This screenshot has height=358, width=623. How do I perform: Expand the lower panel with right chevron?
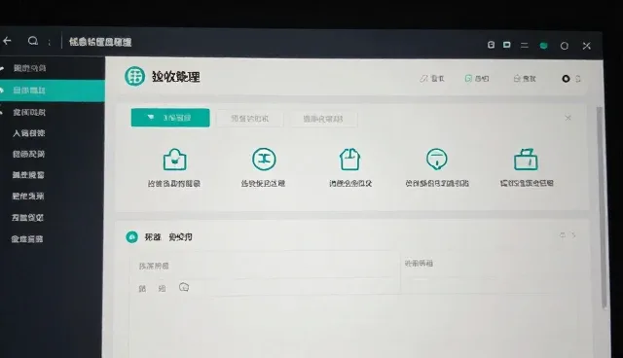573,235
